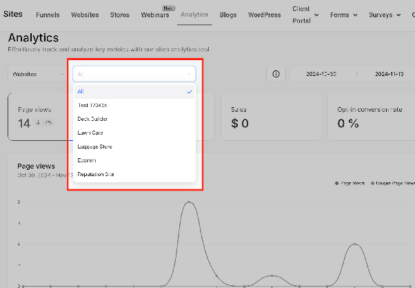This screenshot has width=415, height=288.
Task: Select the Analytics tab
Action: pos(194,15)
